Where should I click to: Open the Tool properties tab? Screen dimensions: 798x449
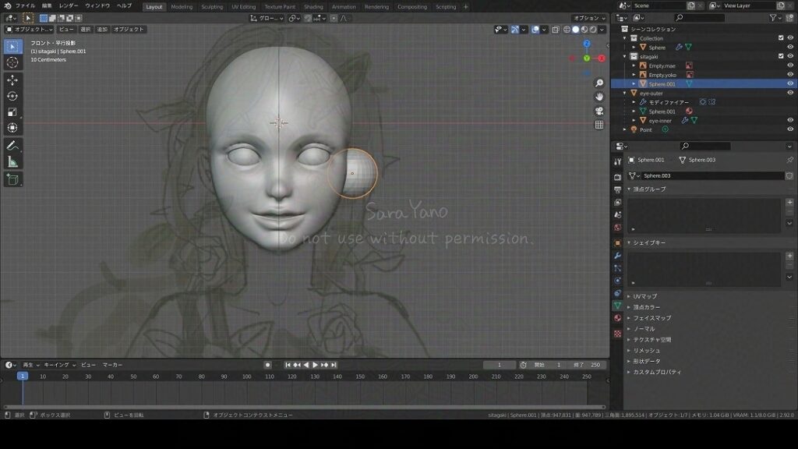(617, 161)
